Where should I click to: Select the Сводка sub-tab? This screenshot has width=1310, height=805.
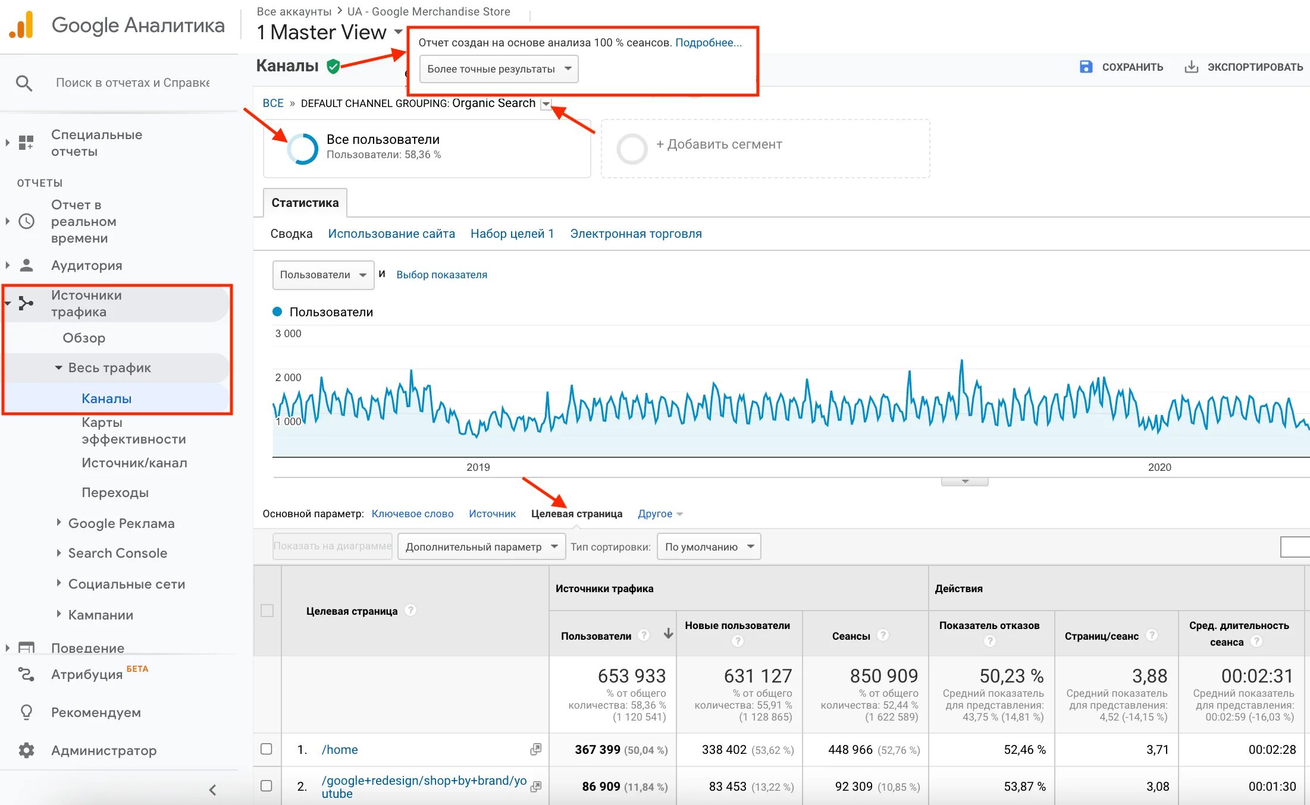pos(291,234)
